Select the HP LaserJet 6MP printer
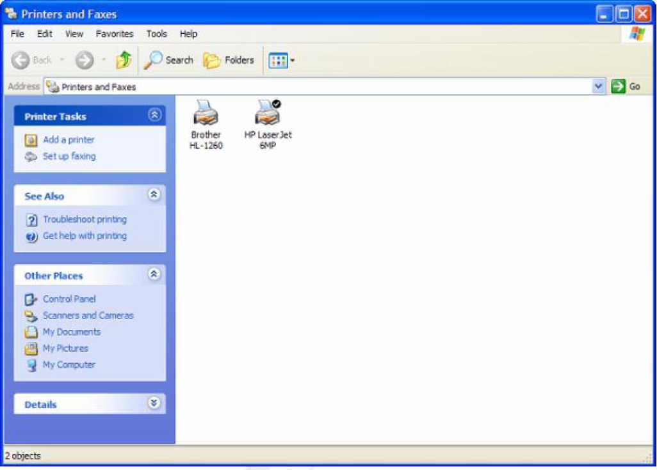The image size is (657, 470). click(x=268, y=115)
